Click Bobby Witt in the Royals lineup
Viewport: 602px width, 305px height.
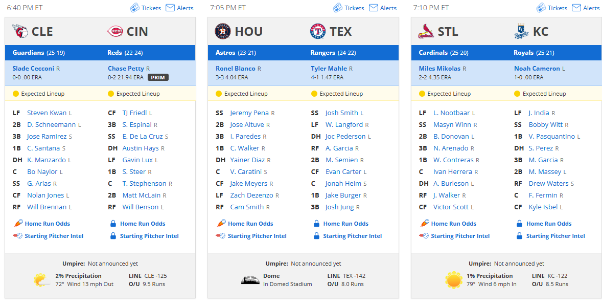click(x=546, y=125)
